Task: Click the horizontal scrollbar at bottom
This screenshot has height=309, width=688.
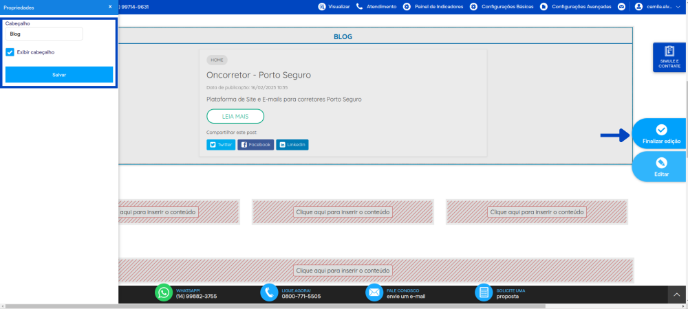Action: 275,306
